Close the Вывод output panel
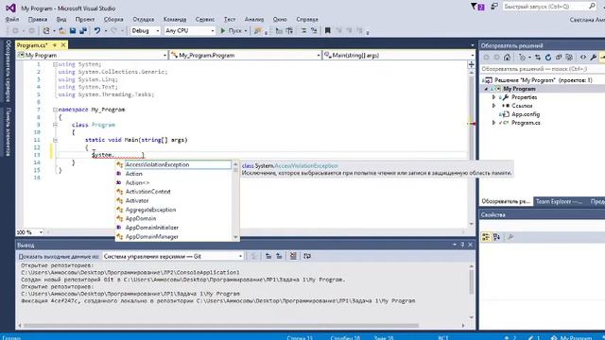This screenshot has height=340, width=605. tap(471, 245)
